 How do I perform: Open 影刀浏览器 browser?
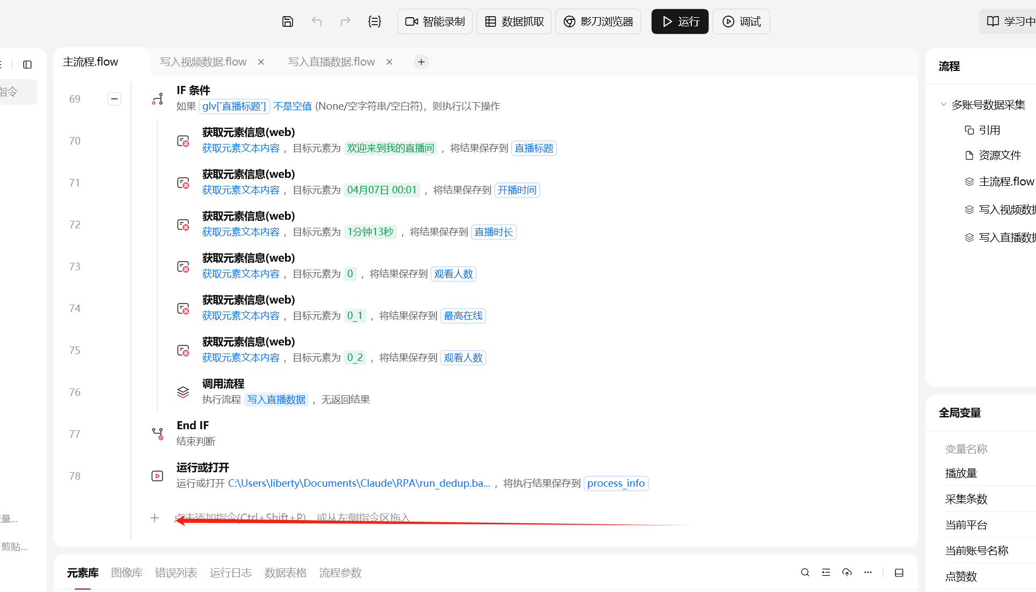click(597, 21)
